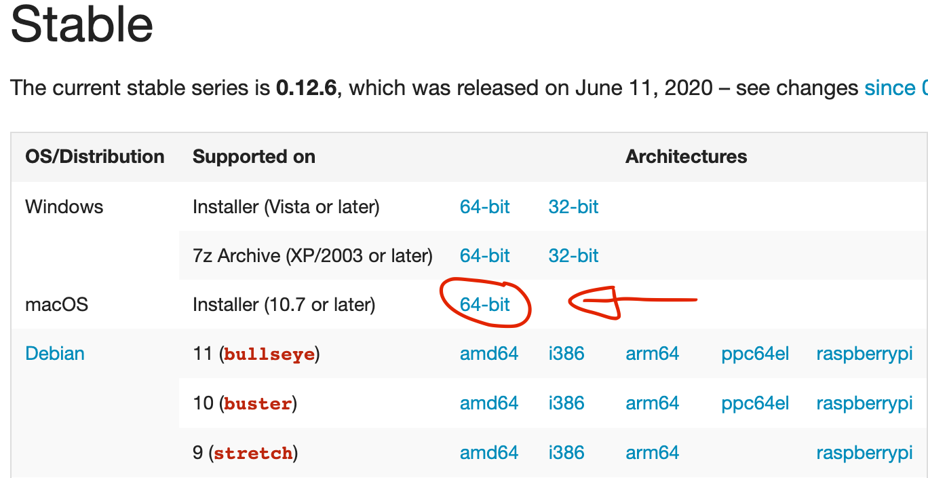The image size is (928, 478).
Task: Open raspberrypi build for Debian buster
Action: [865, 403]
